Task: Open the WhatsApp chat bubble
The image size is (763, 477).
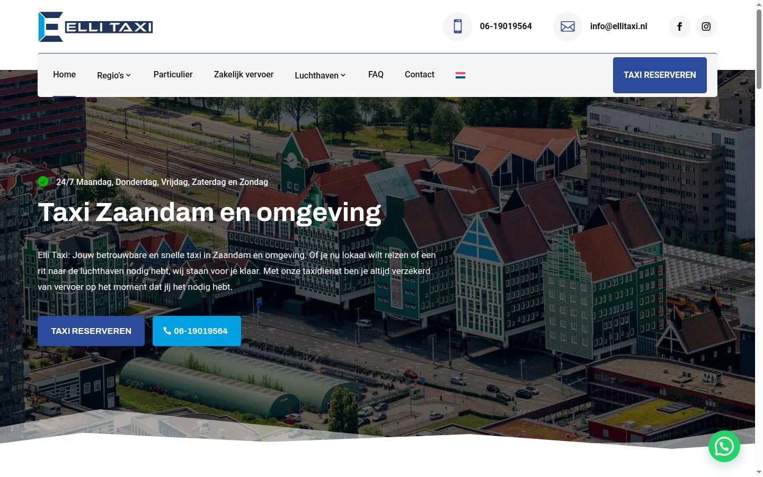Action: (724, 446)
